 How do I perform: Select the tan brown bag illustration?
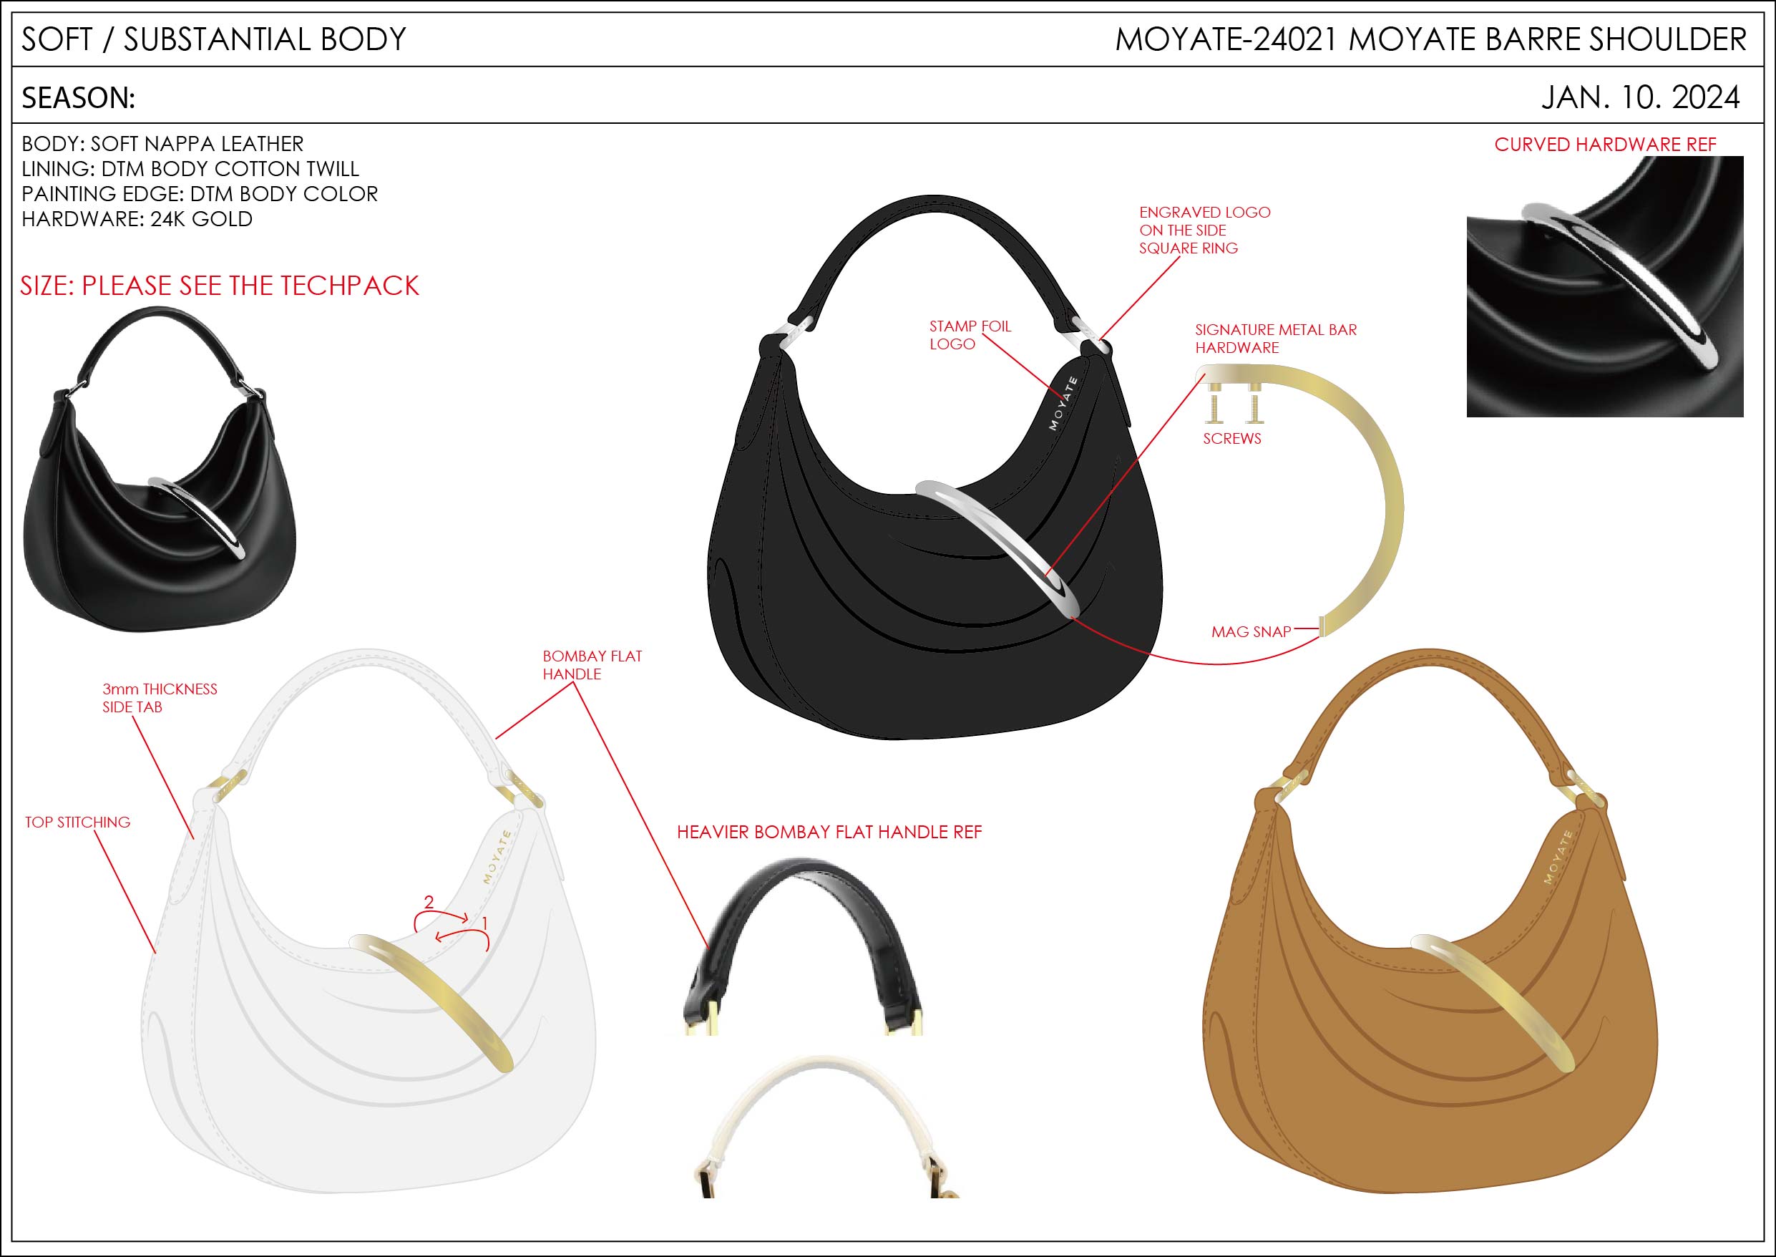[1430, 921]
